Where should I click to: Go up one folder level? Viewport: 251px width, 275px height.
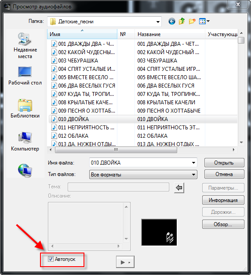[x=182, y=22]
